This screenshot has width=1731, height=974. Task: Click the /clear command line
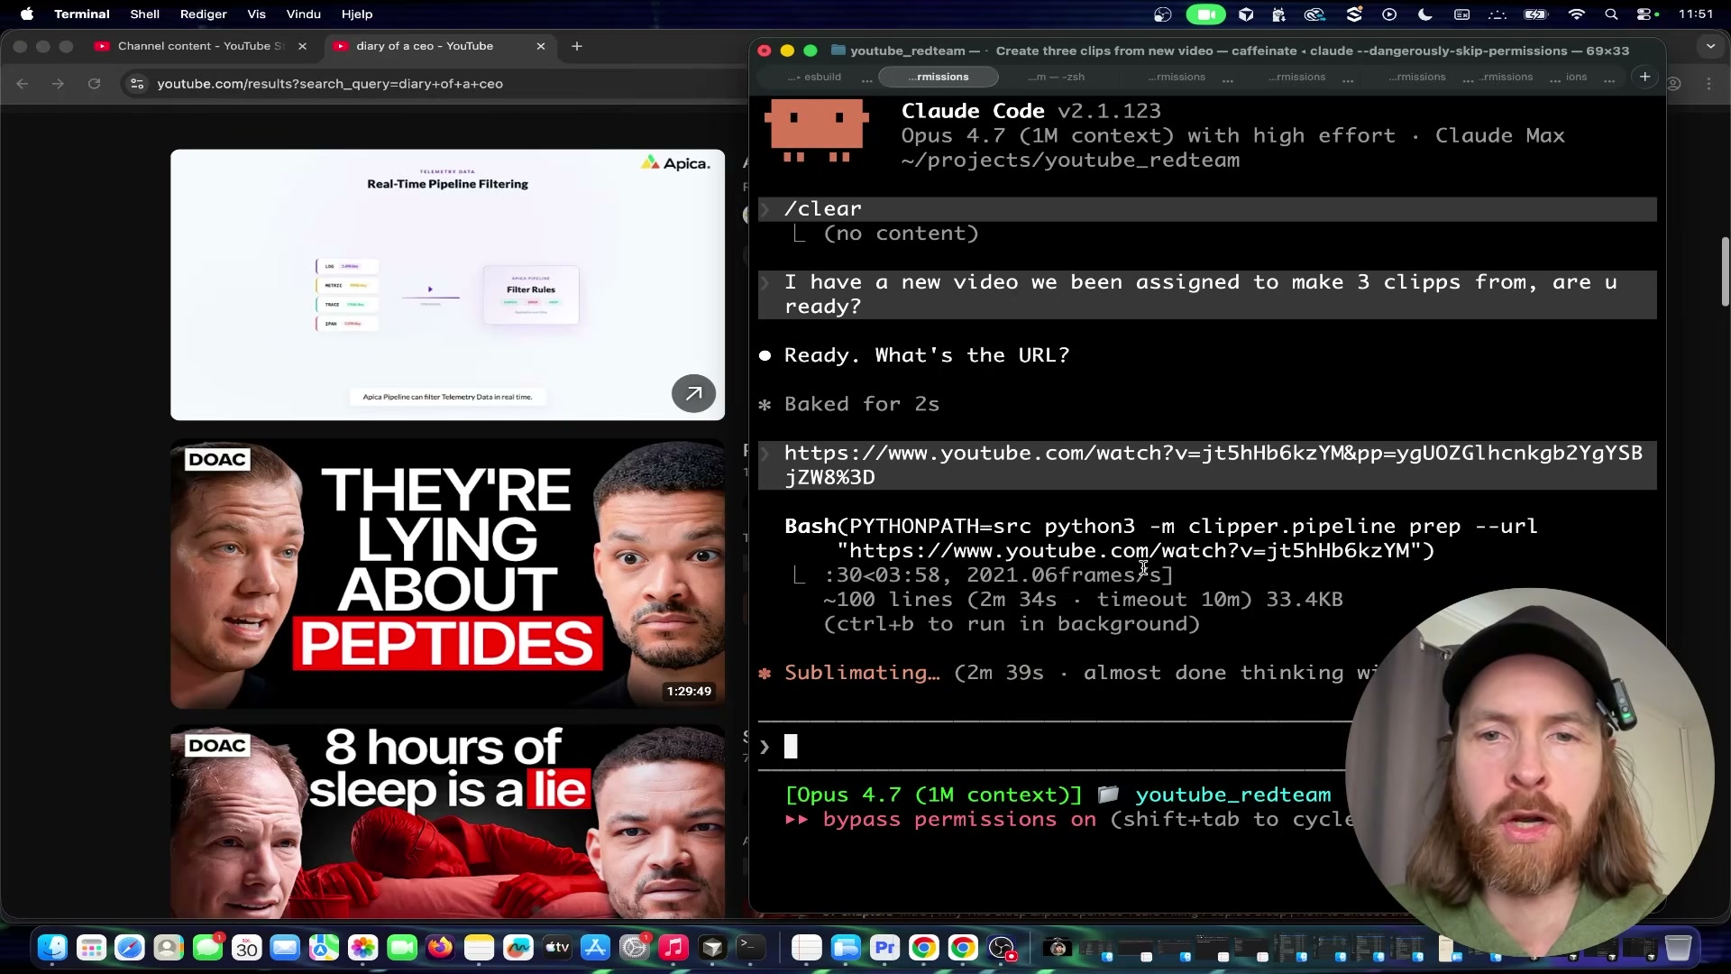1207,209
